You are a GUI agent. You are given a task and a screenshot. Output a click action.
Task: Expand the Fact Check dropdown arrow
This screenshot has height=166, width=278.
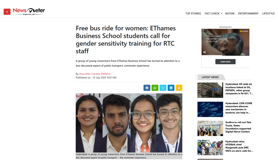pyautogui.click(x=222, y=13)
